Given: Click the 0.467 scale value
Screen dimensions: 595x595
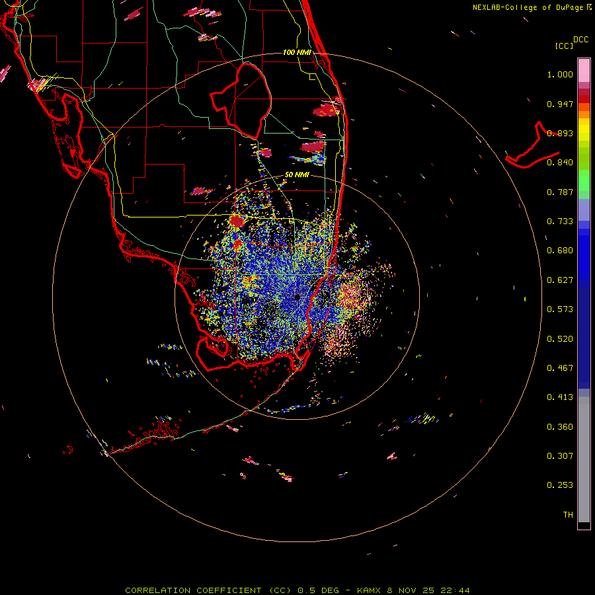Looking at the screenshot, I should click(560, 368).
